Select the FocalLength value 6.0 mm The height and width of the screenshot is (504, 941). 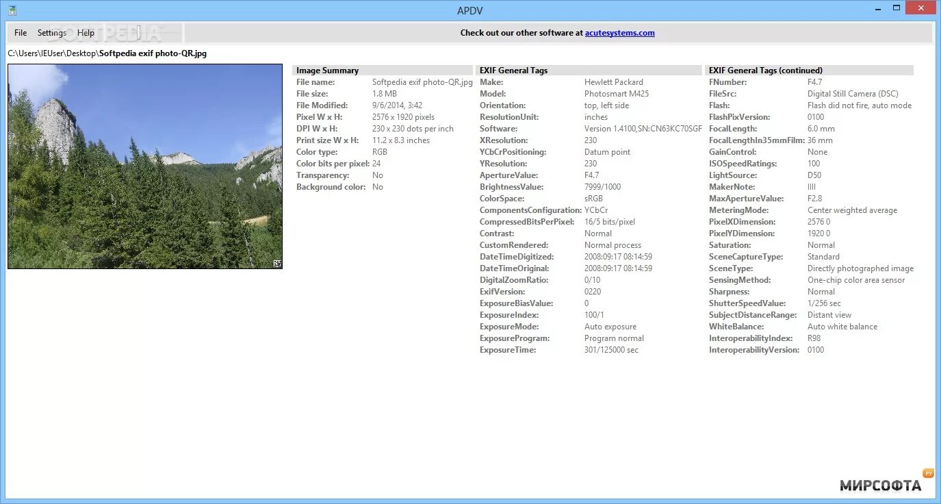821,129
